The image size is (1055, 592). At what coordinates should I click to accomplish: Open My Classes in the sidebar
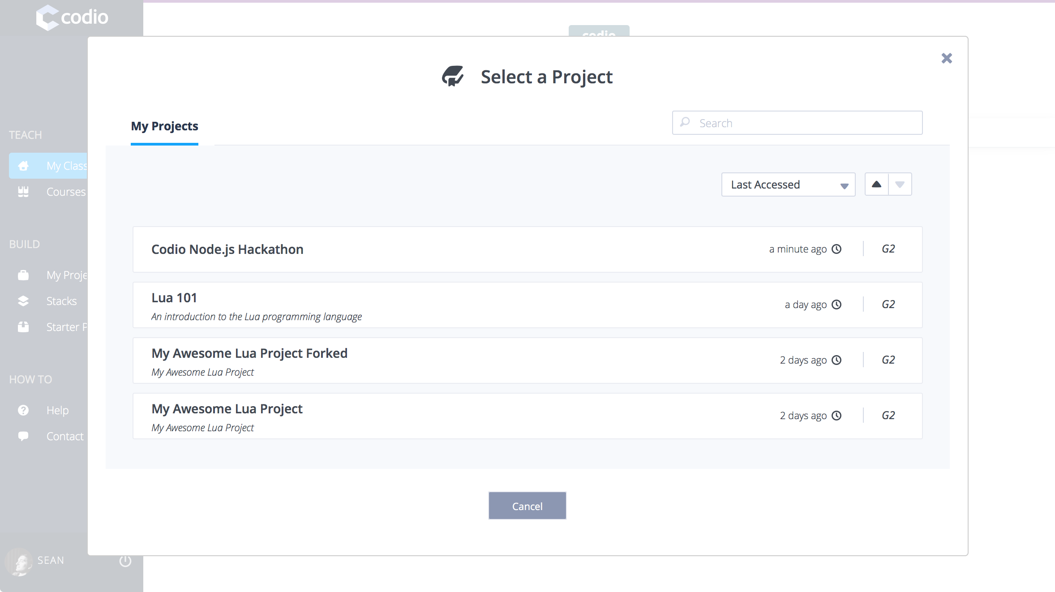[48, 166]
